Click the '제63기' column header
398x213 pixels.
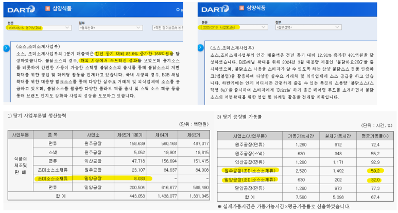[194, 135]
